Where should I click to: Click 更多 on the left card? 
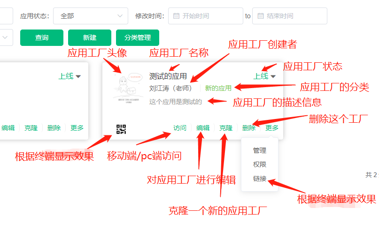77,128
